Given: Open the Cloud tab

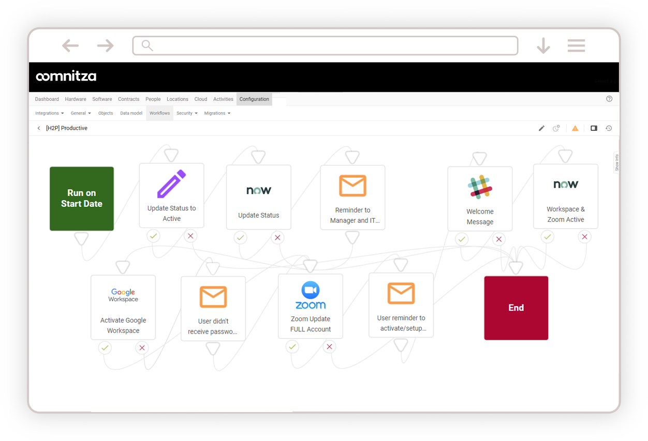Looking at the screenshot, I should click(201, 99).
